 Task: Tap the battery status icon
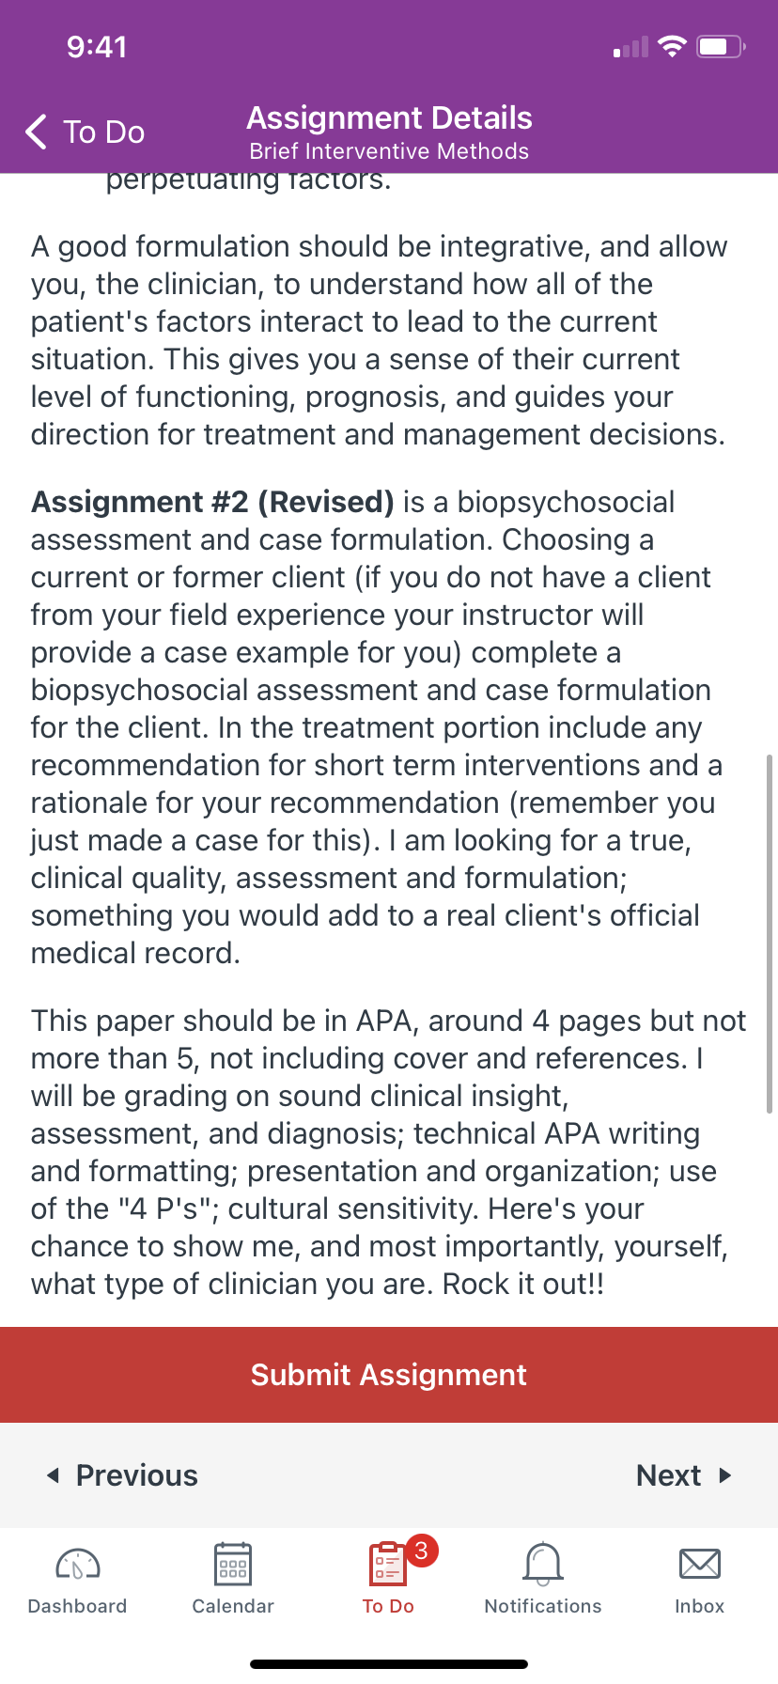click(721, 46)
